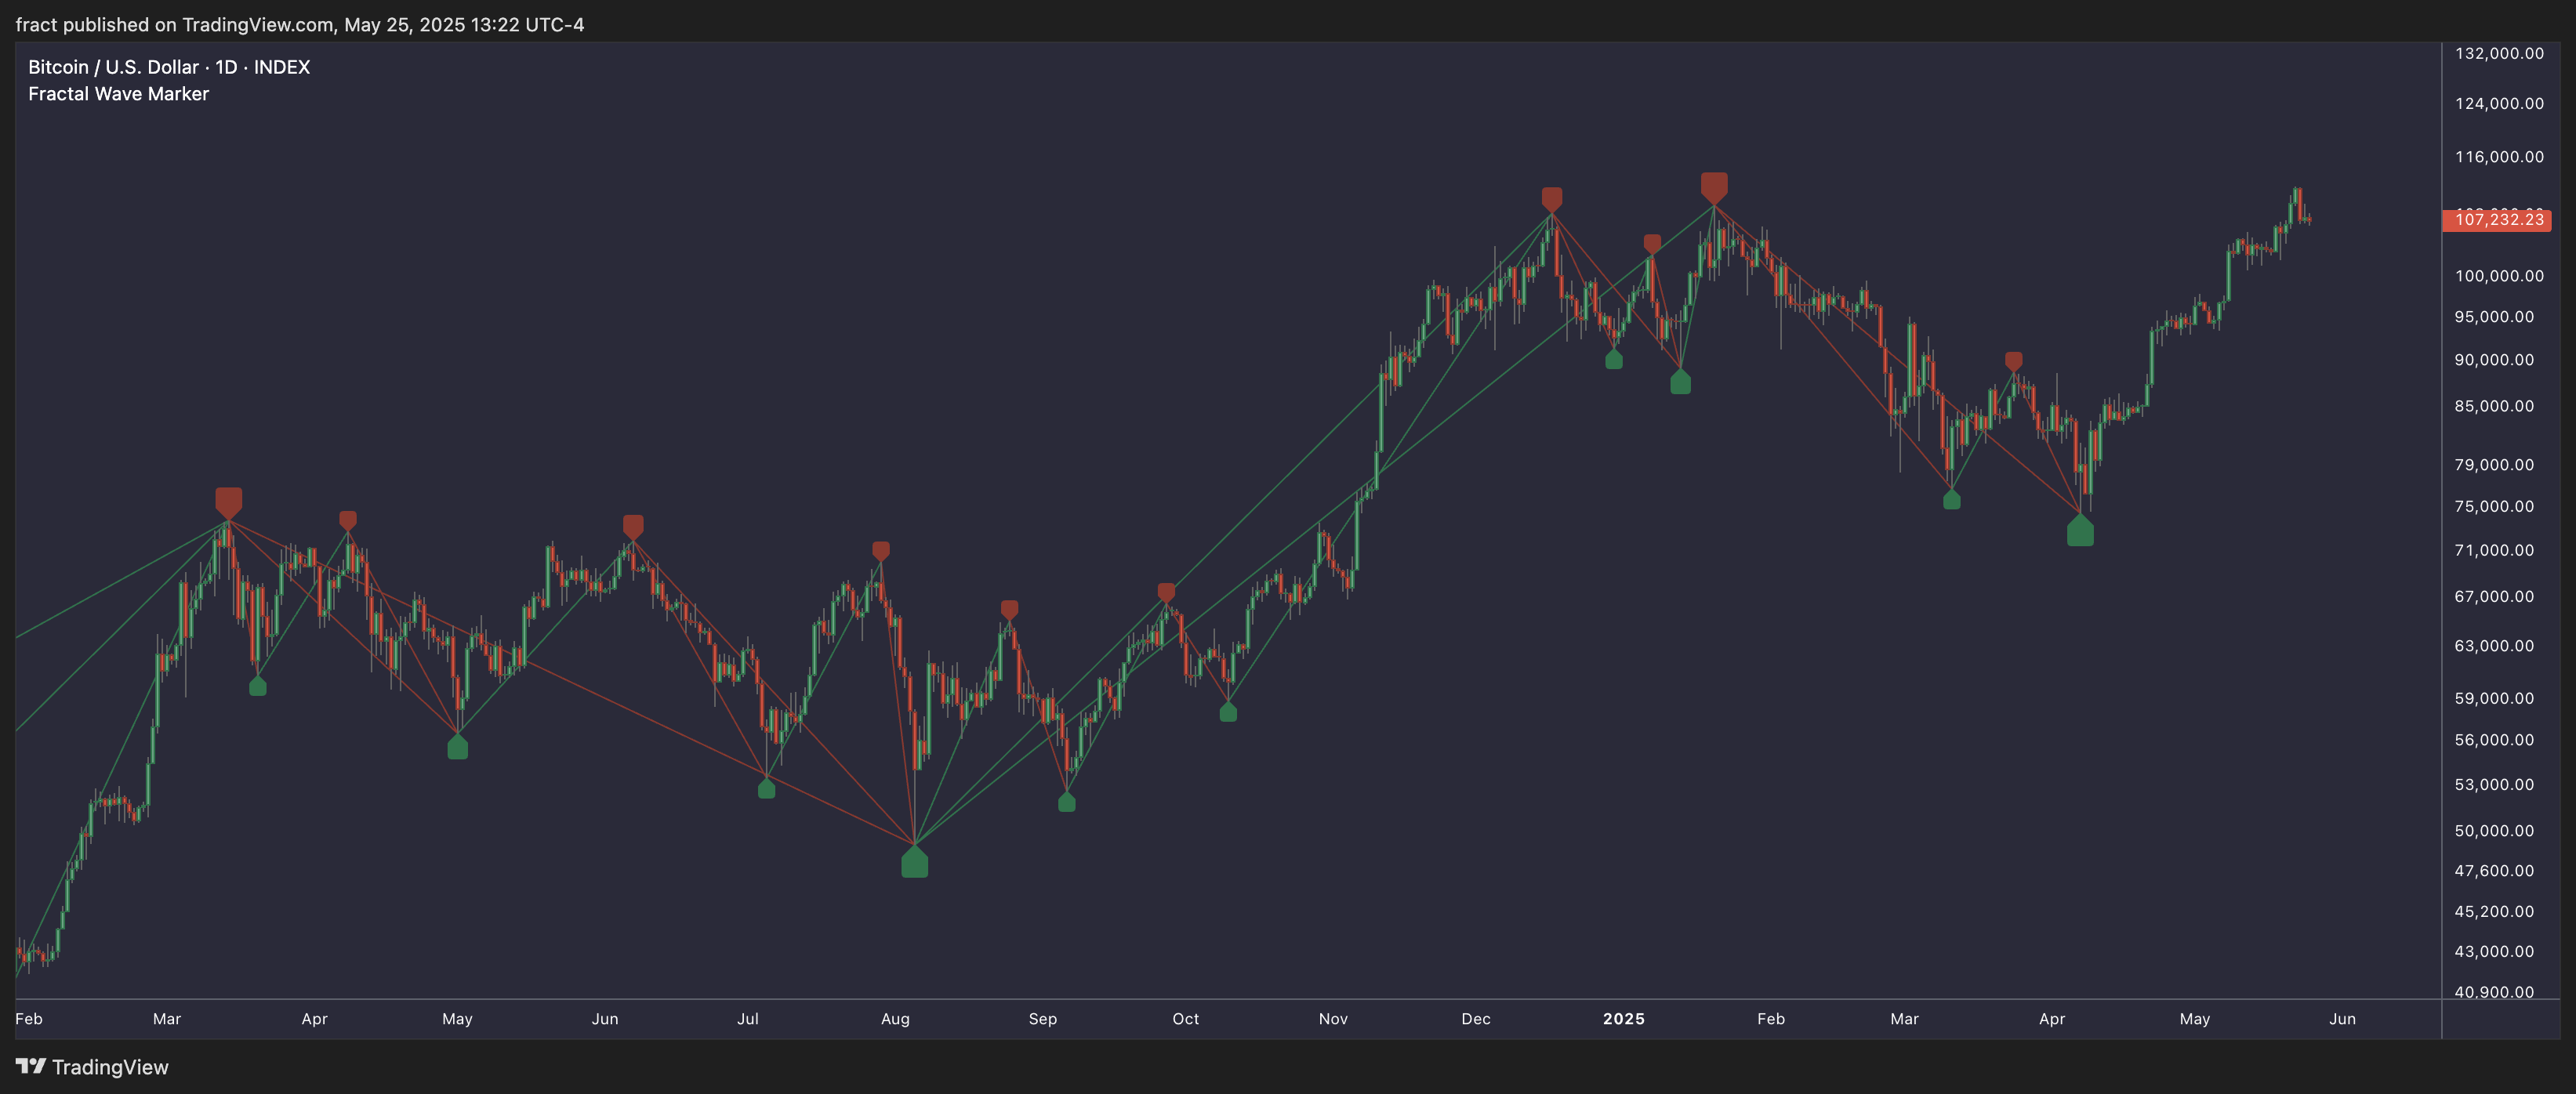Click the 79,000.00 price axis label
This screenshot has height=1094, width=2576.
pyautogui.click(x=2494, y=464)
